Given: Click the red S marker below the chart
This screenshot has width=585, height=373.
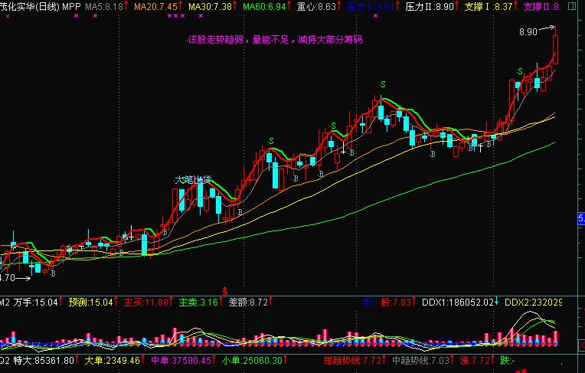Looking at the screenshot, I should pyautogui.click(x=225, y=291).
